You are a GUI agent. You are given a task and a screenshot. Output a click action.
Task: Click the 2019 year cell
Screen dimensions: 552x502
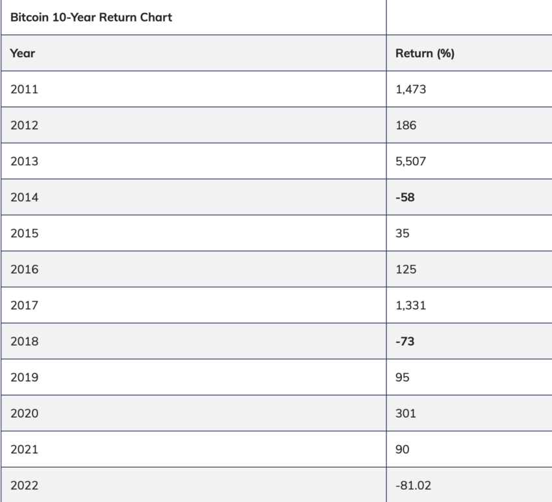(24, 377)
